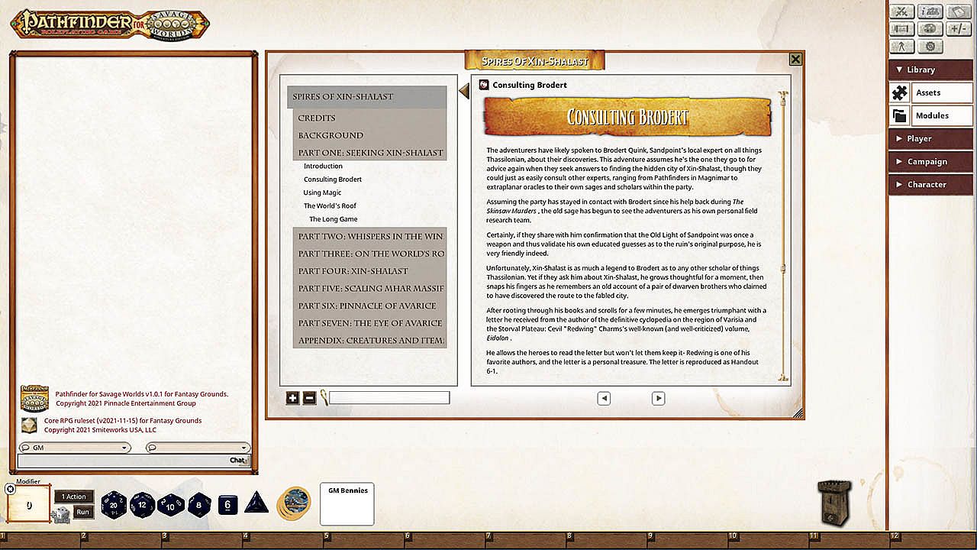Open the lighting toolbar button with figure
The width and height of the screenshot is (977, 550).
pyautogui.click(x=902, y=47)
